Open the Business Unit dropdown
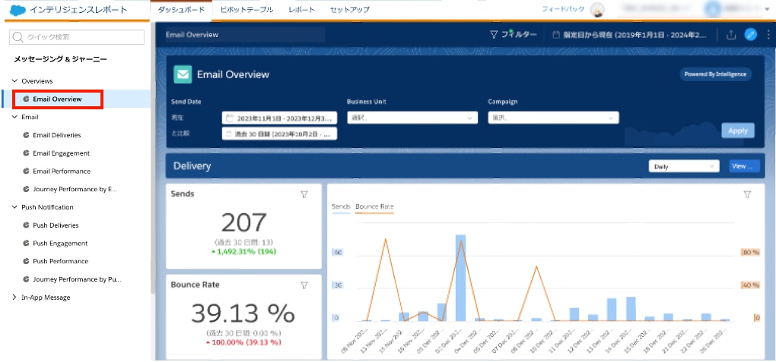This screenshot has width=776, height=362. [x=412, y=118]
